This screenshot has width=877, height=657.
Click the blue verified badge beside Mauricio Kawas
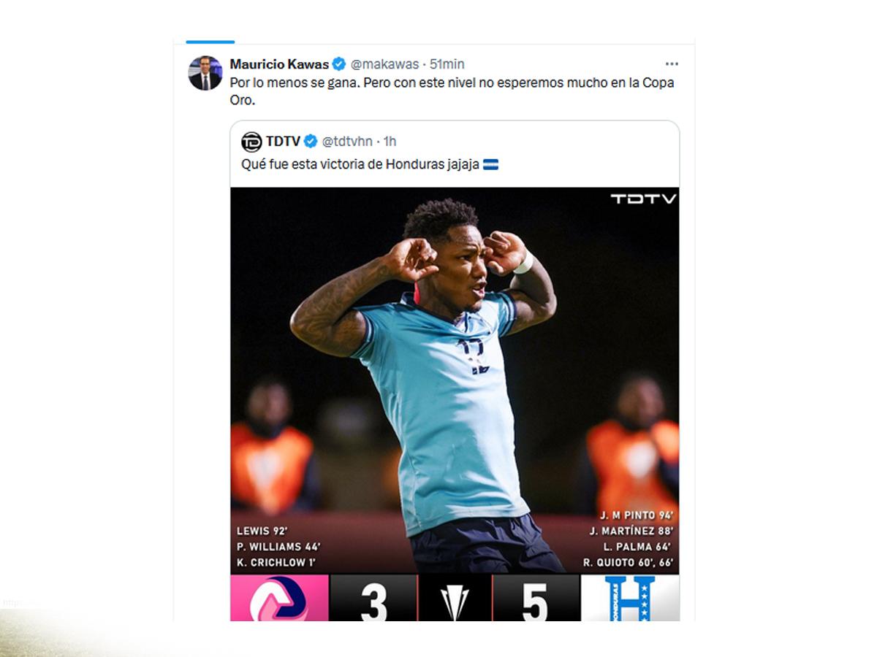click(339, 64)
